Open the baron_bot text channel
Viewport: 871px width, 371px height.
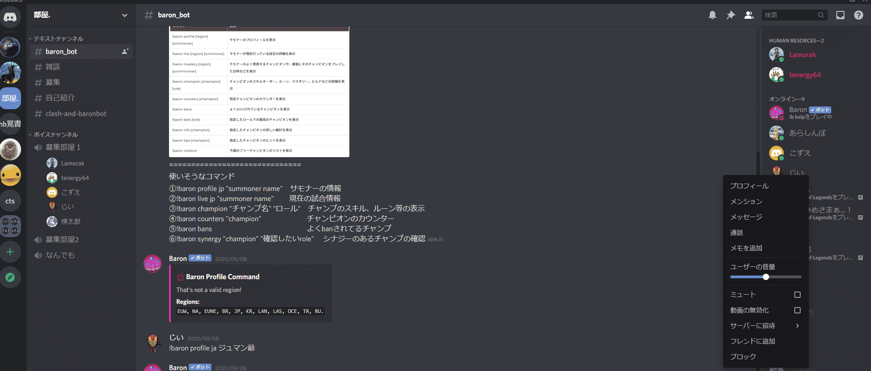[x=81, y=52]
